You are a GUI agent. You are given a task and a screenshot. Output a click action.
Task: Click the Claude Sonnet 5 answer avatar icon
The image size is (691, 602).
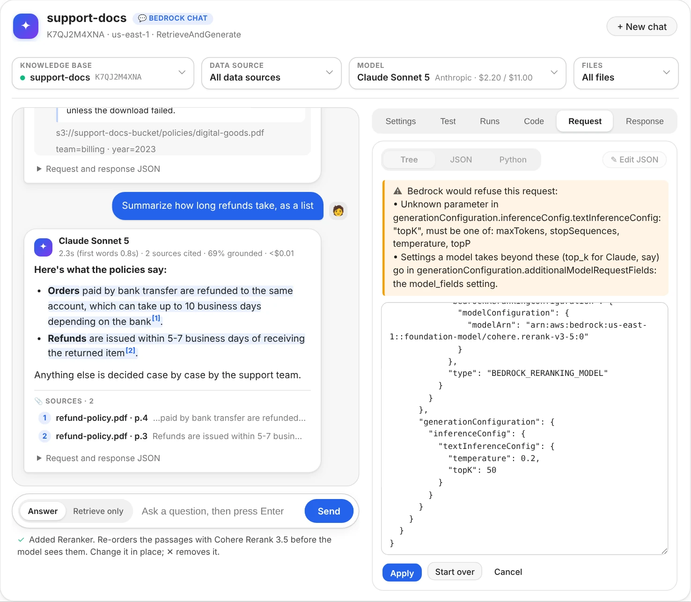[43, 247]
